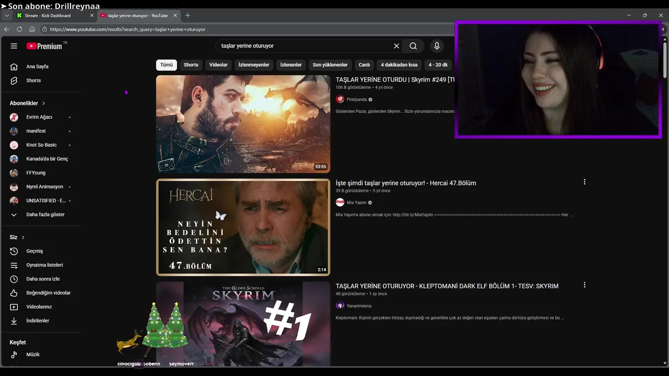Select the Canlı filter chip
Screen dimensions: 669x376
pyautogui.click(x=364, y=65)
